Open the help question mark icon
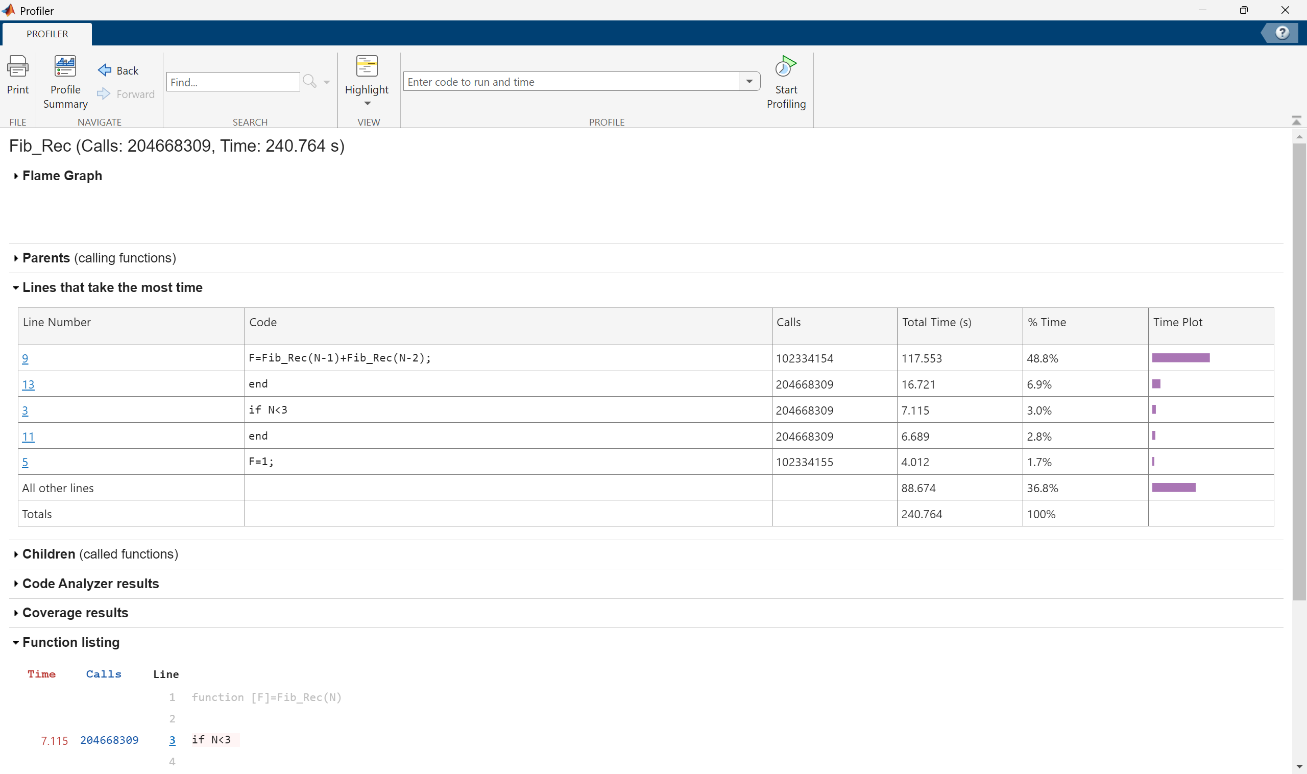 coord(1282,33)
